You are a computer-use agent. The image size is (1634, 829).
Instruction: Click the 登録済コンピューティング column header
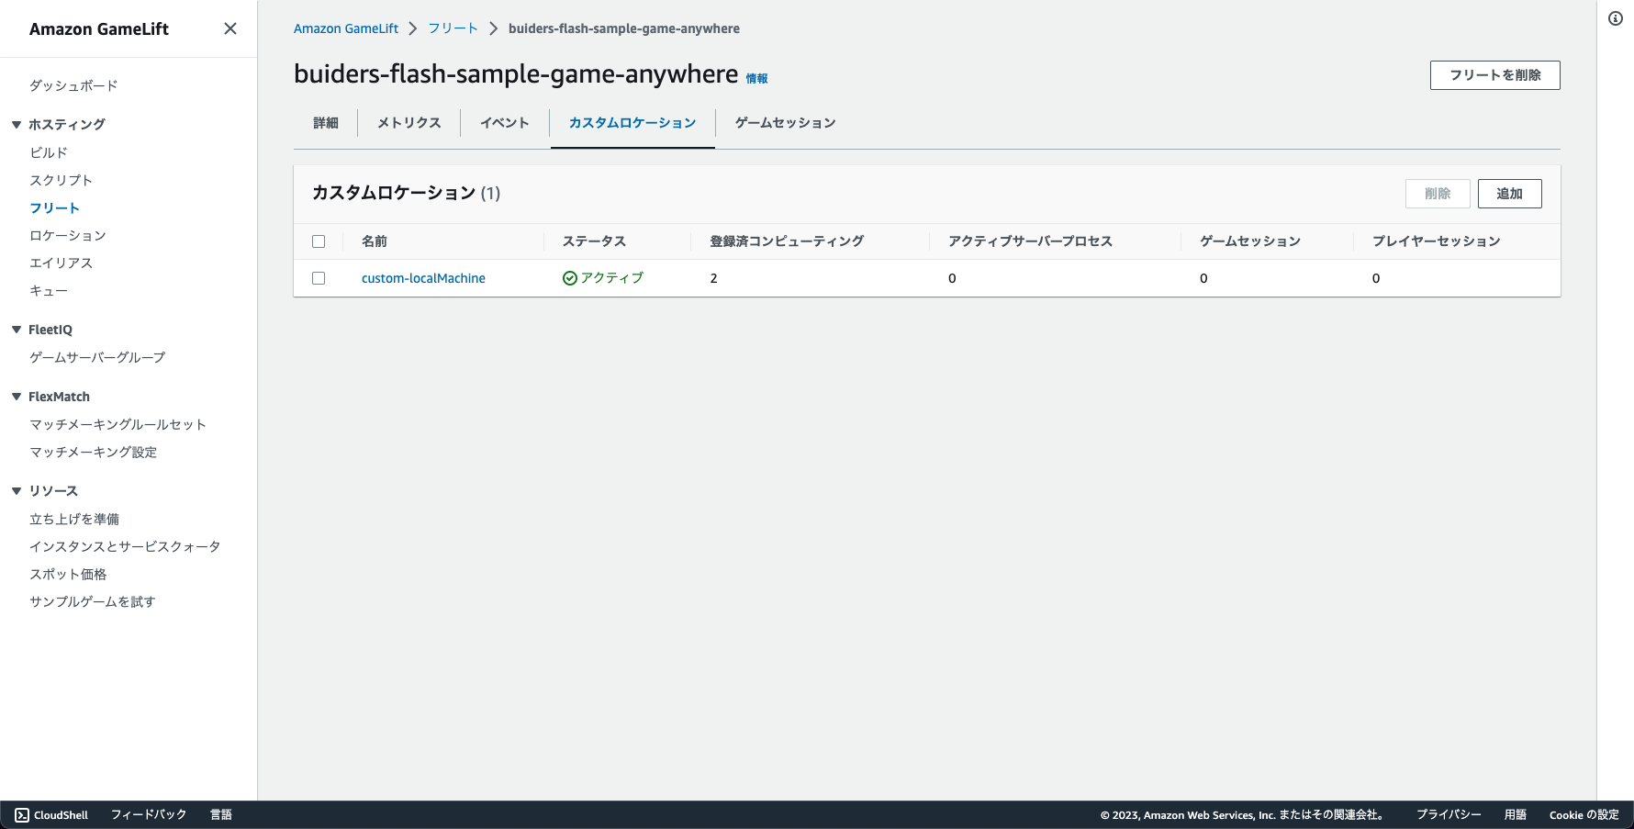(x=787, y=241)
